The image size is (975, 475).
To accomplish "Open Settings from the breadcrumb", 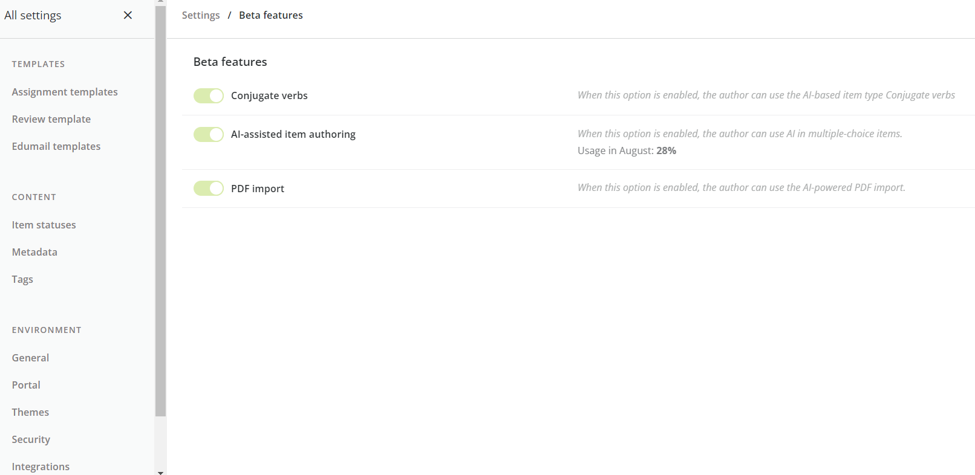I will 200,15.
